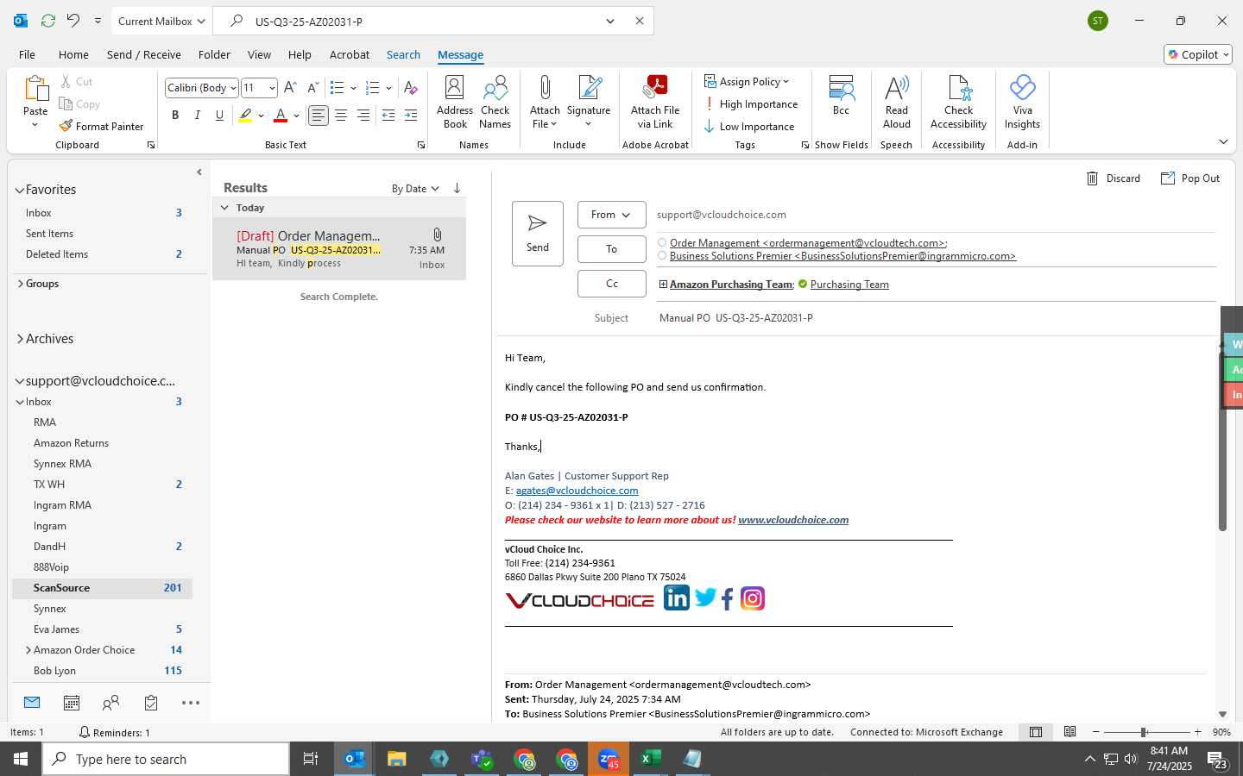Toggle align left paragraph setting

[319, 115]
